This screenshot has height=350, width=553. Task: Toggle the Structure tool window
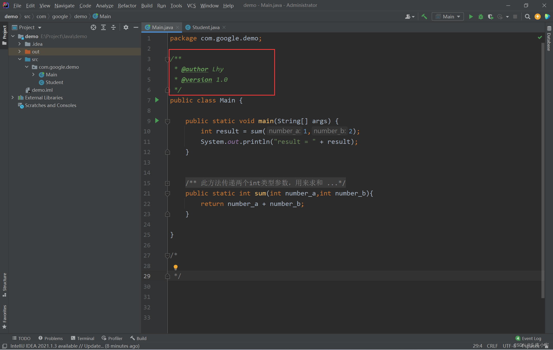[x=4, y=284]
